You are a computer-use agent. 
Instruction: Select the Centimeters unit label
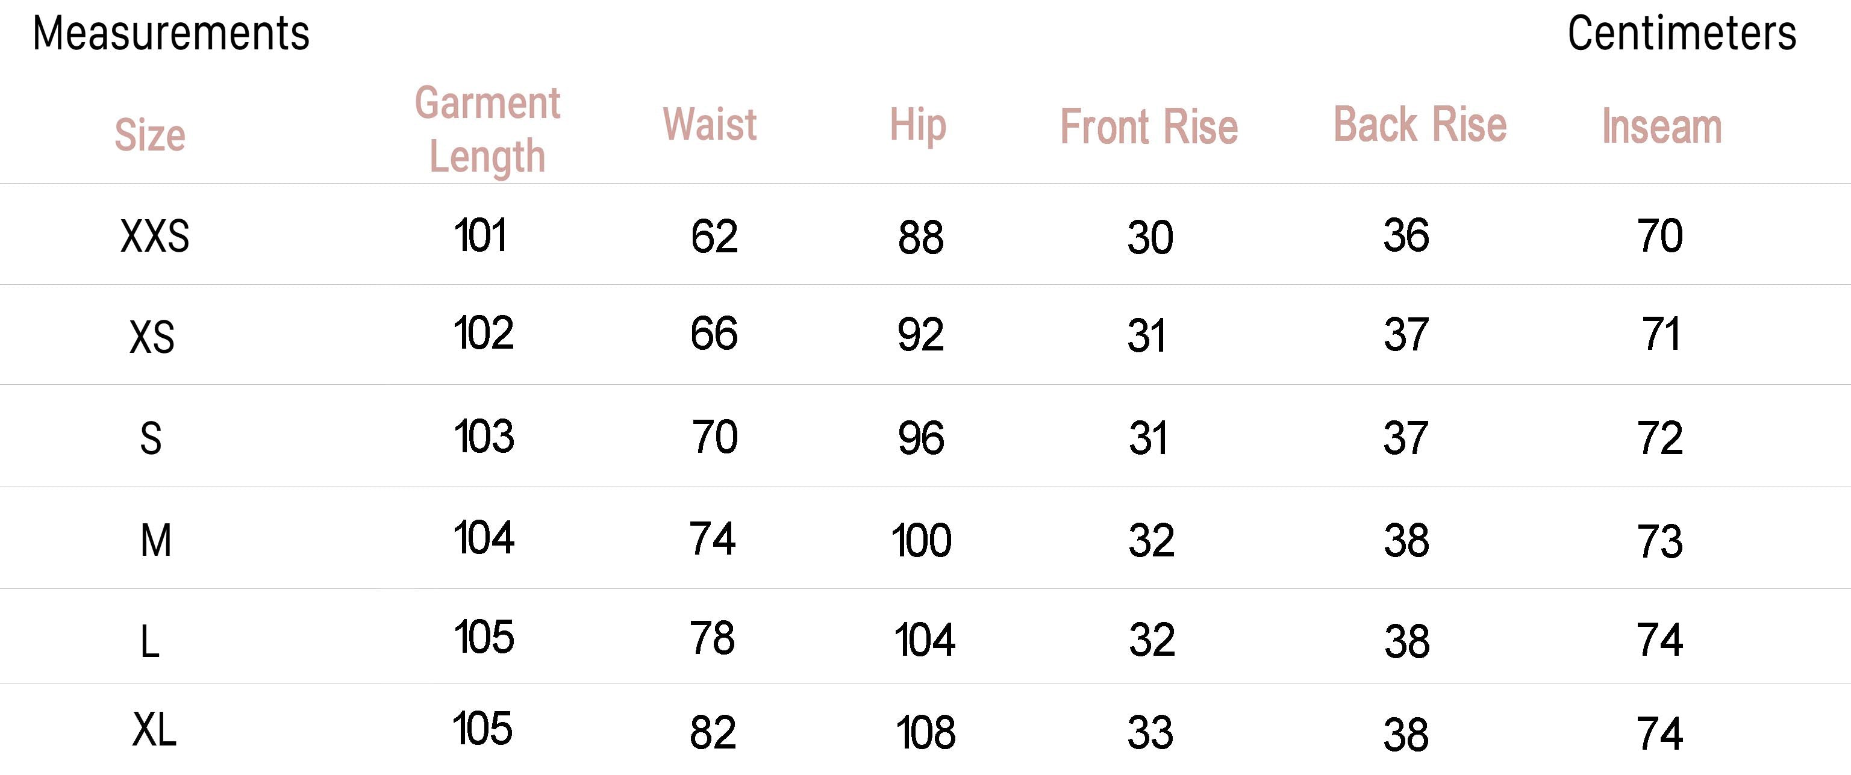click(1681, 34)
